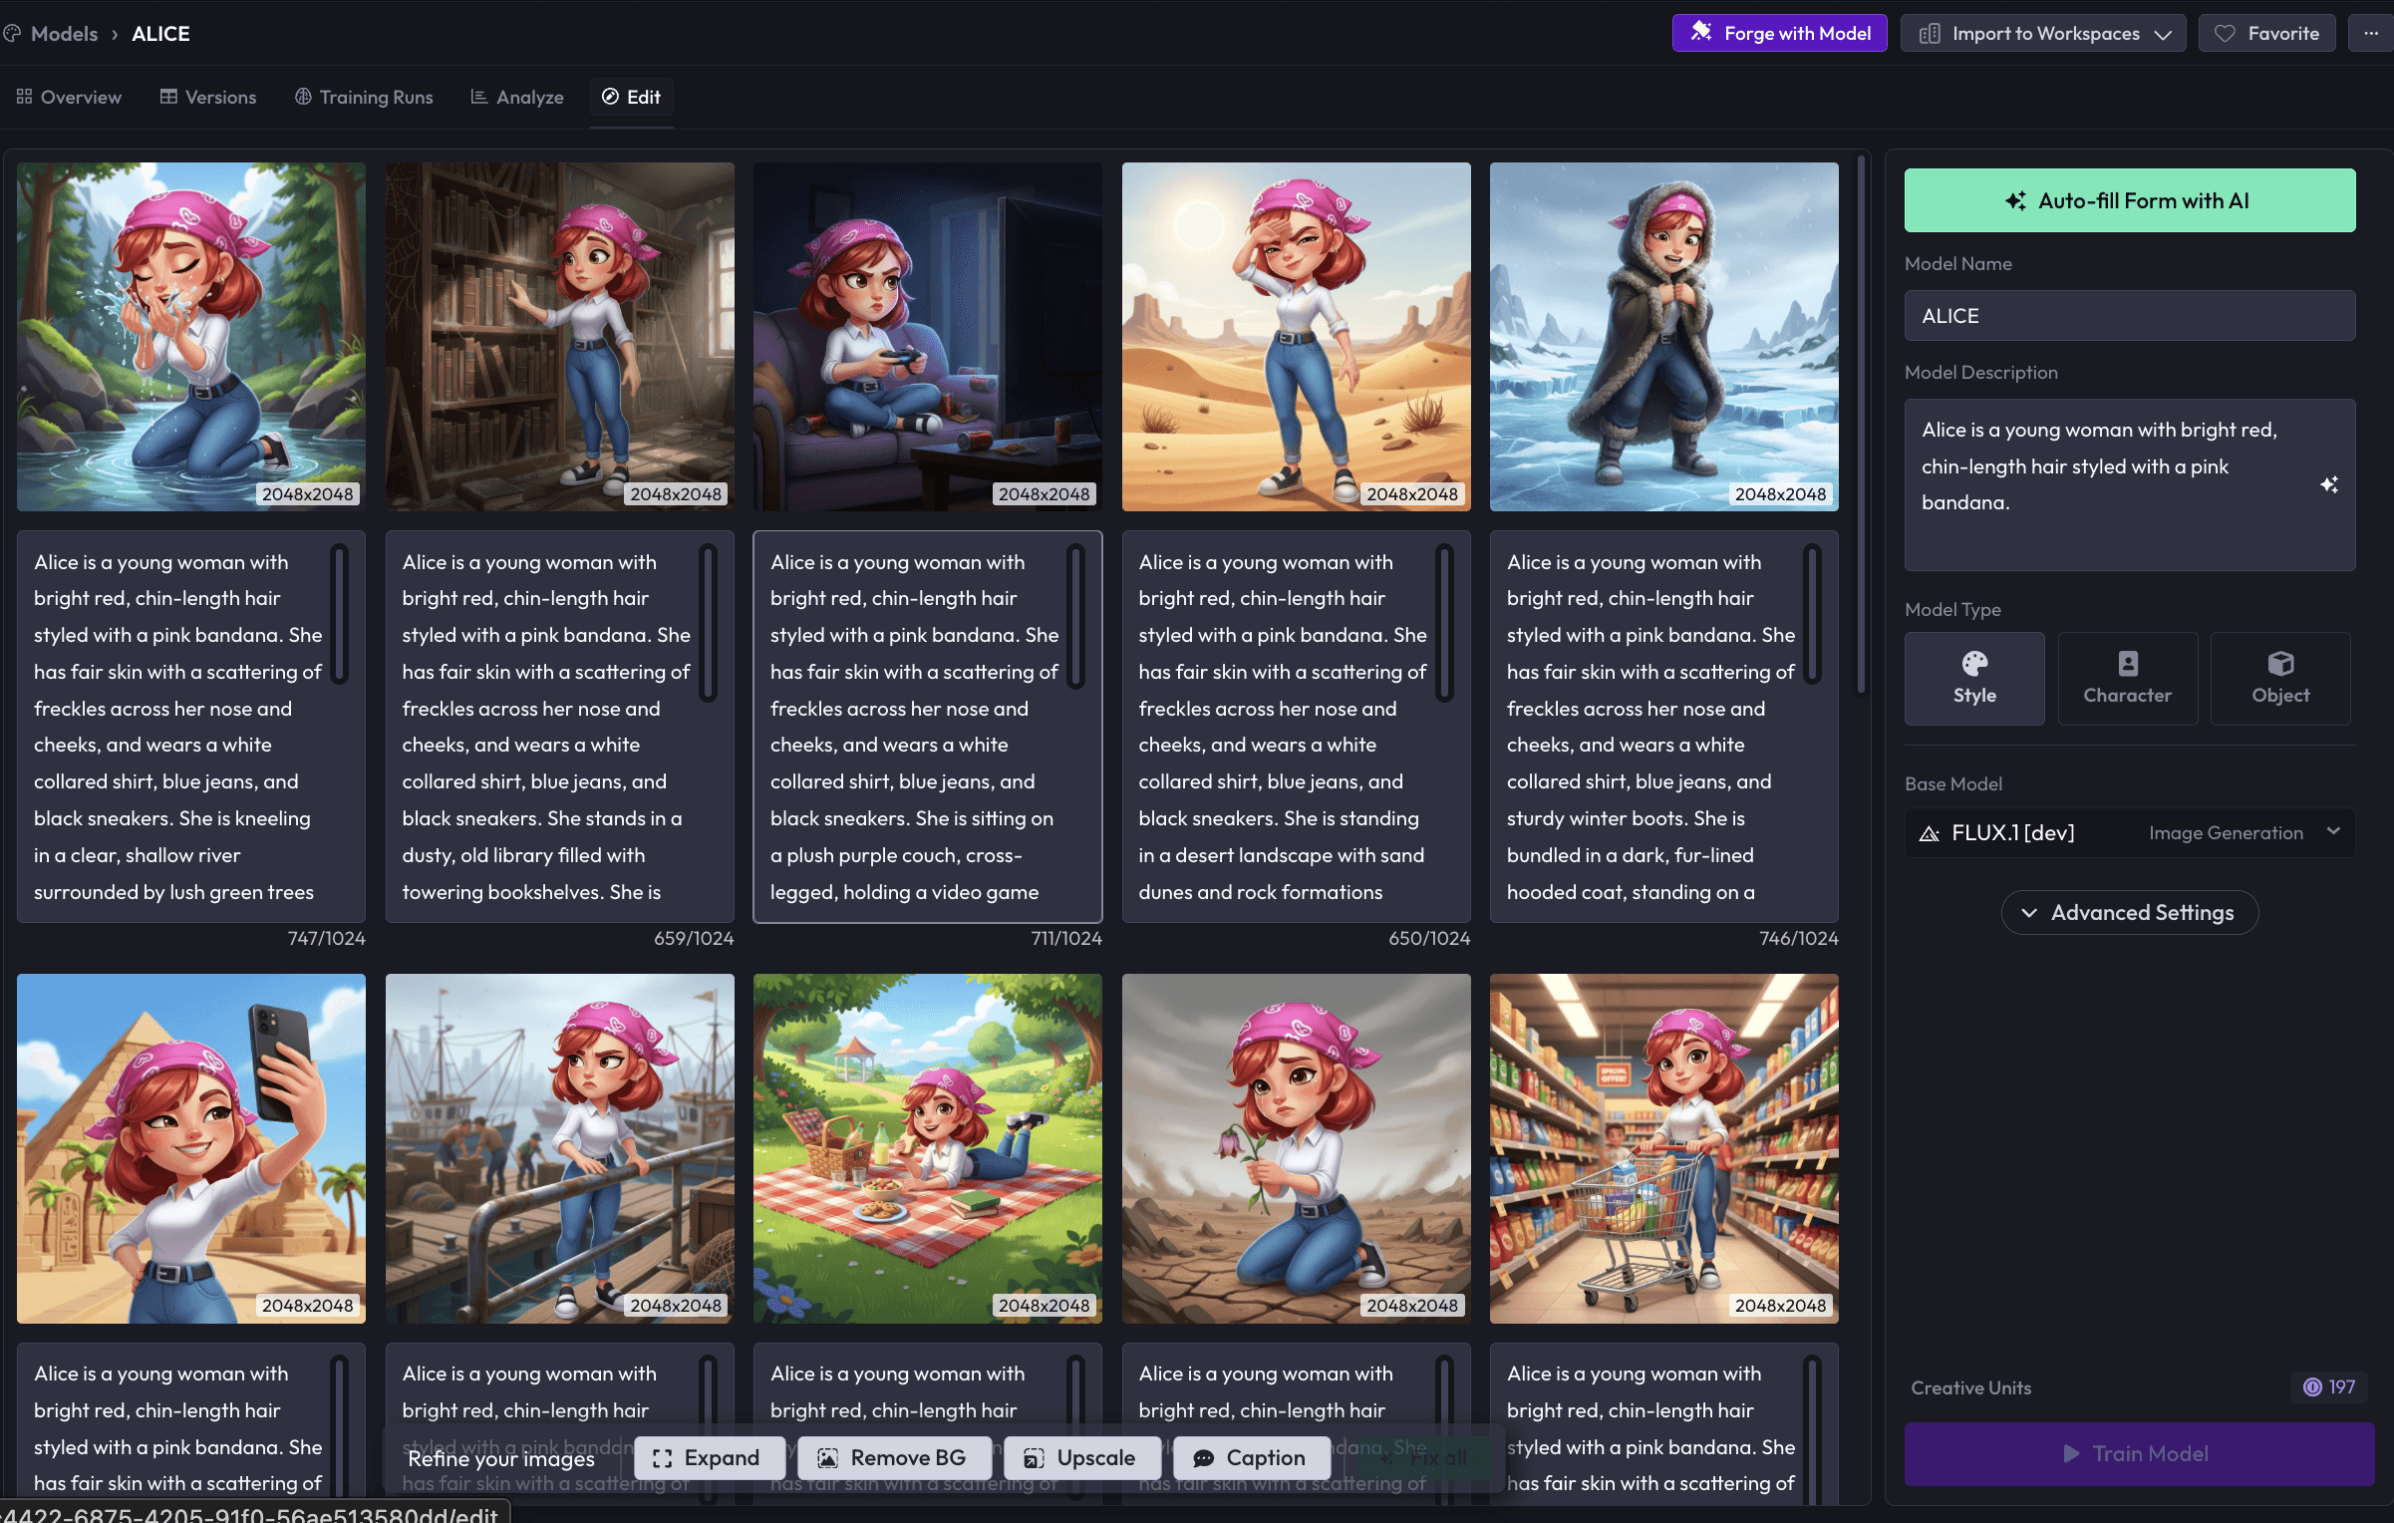Click Auto-fill Form with AI

pyautogui.click(x=2129, y=200)
